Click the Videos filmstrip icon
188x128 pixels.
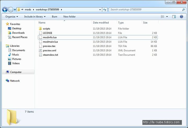[10, 63]
